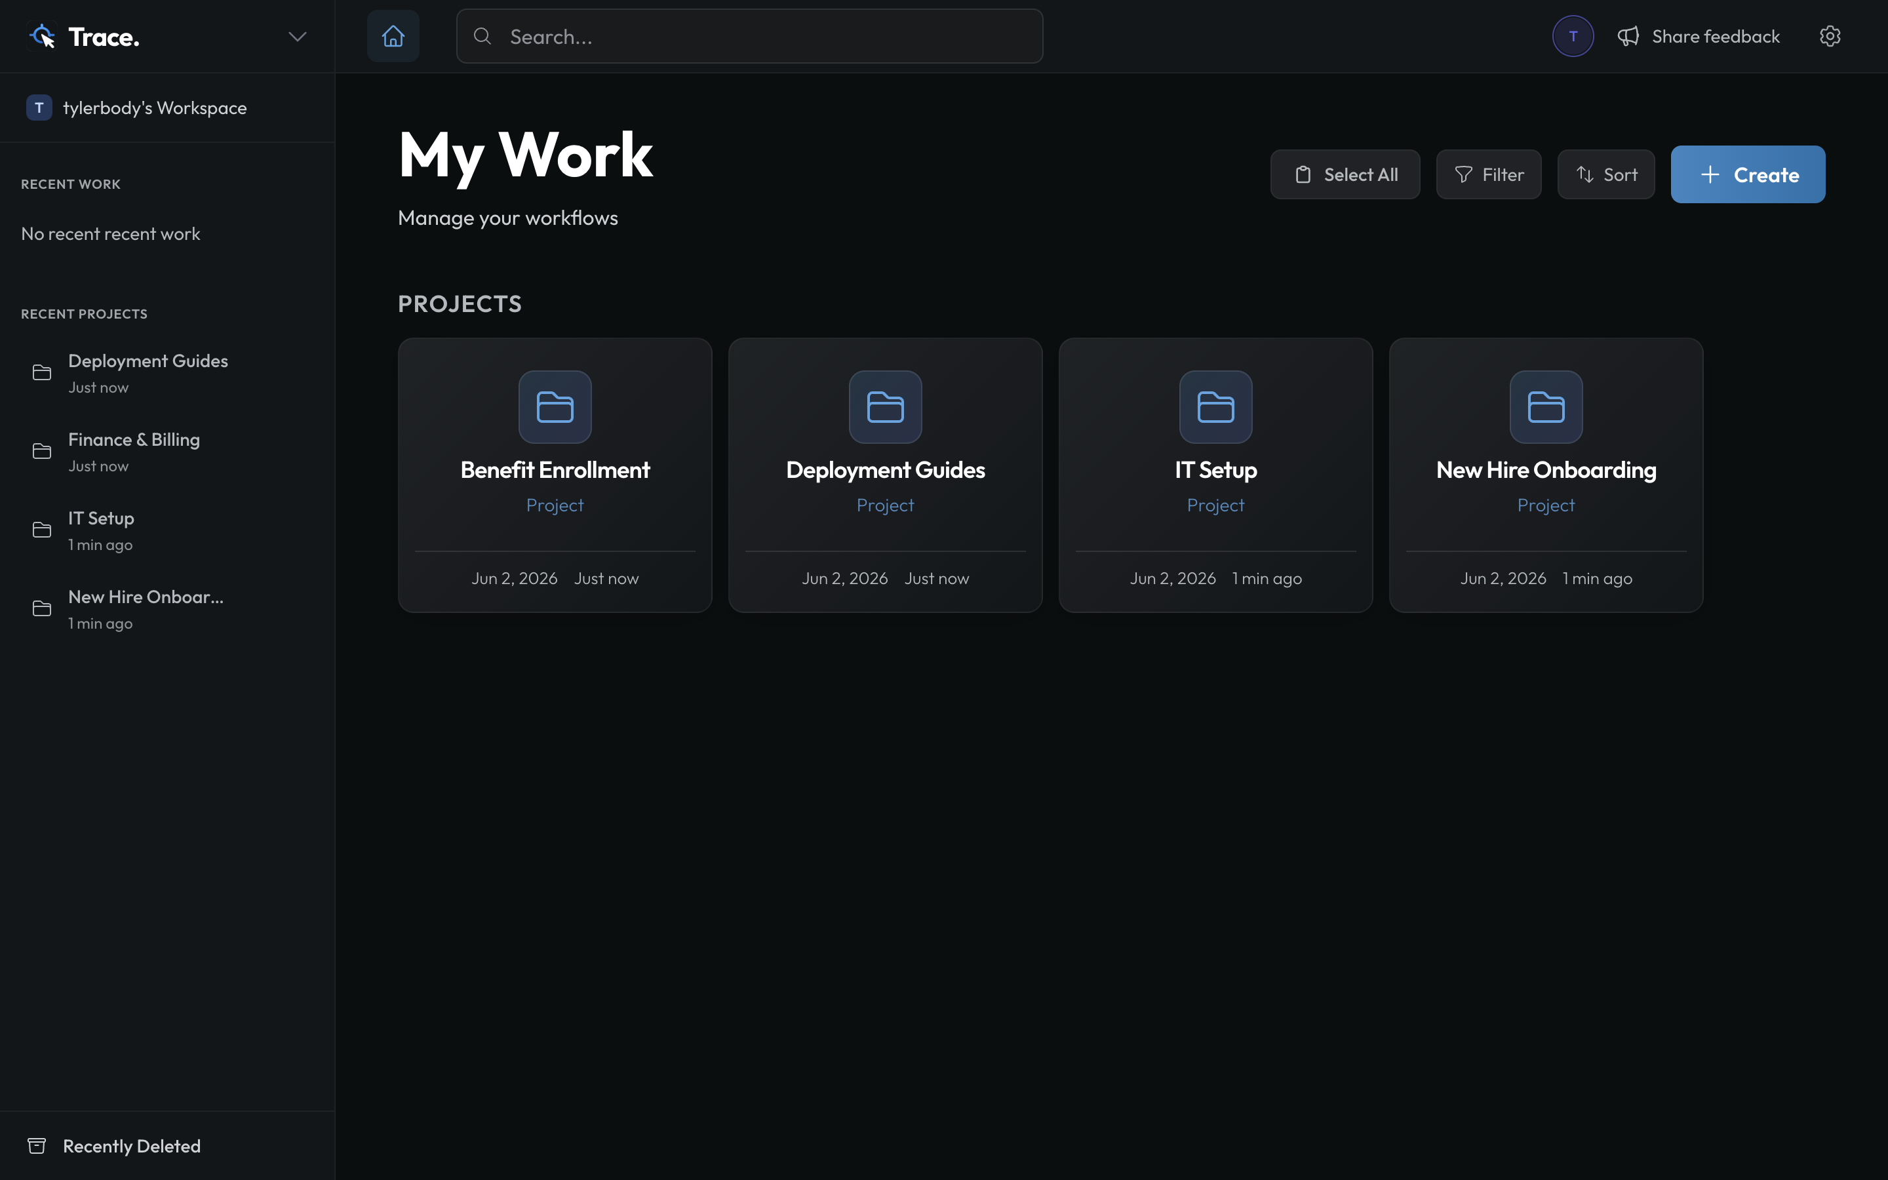Viewport: 1888px width, 1180px height.
Task: Click the My Work heading
Action: point(525,156)
